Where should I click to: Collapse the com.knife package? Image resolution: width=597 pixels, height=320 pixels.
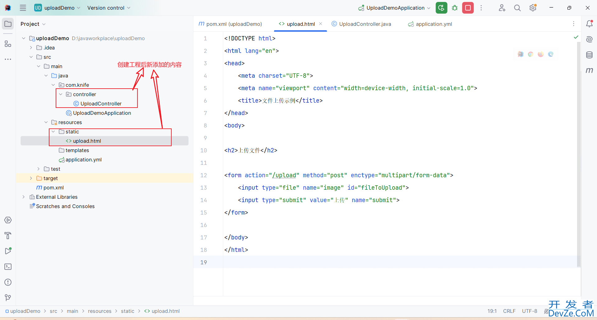click(x=53, y=85)
